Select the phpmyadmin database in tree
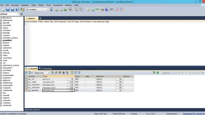Image resolution: width=205 pixels, height=115 pixels. pos(7,68)
